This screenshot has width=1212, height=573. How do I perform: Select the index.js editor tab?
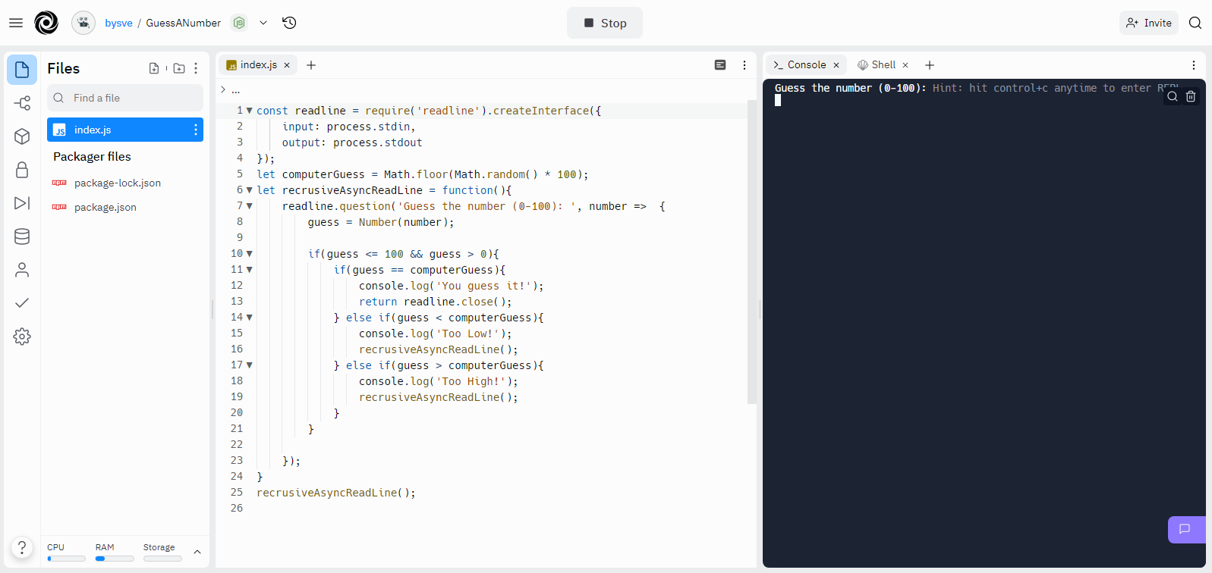[259, 65]
